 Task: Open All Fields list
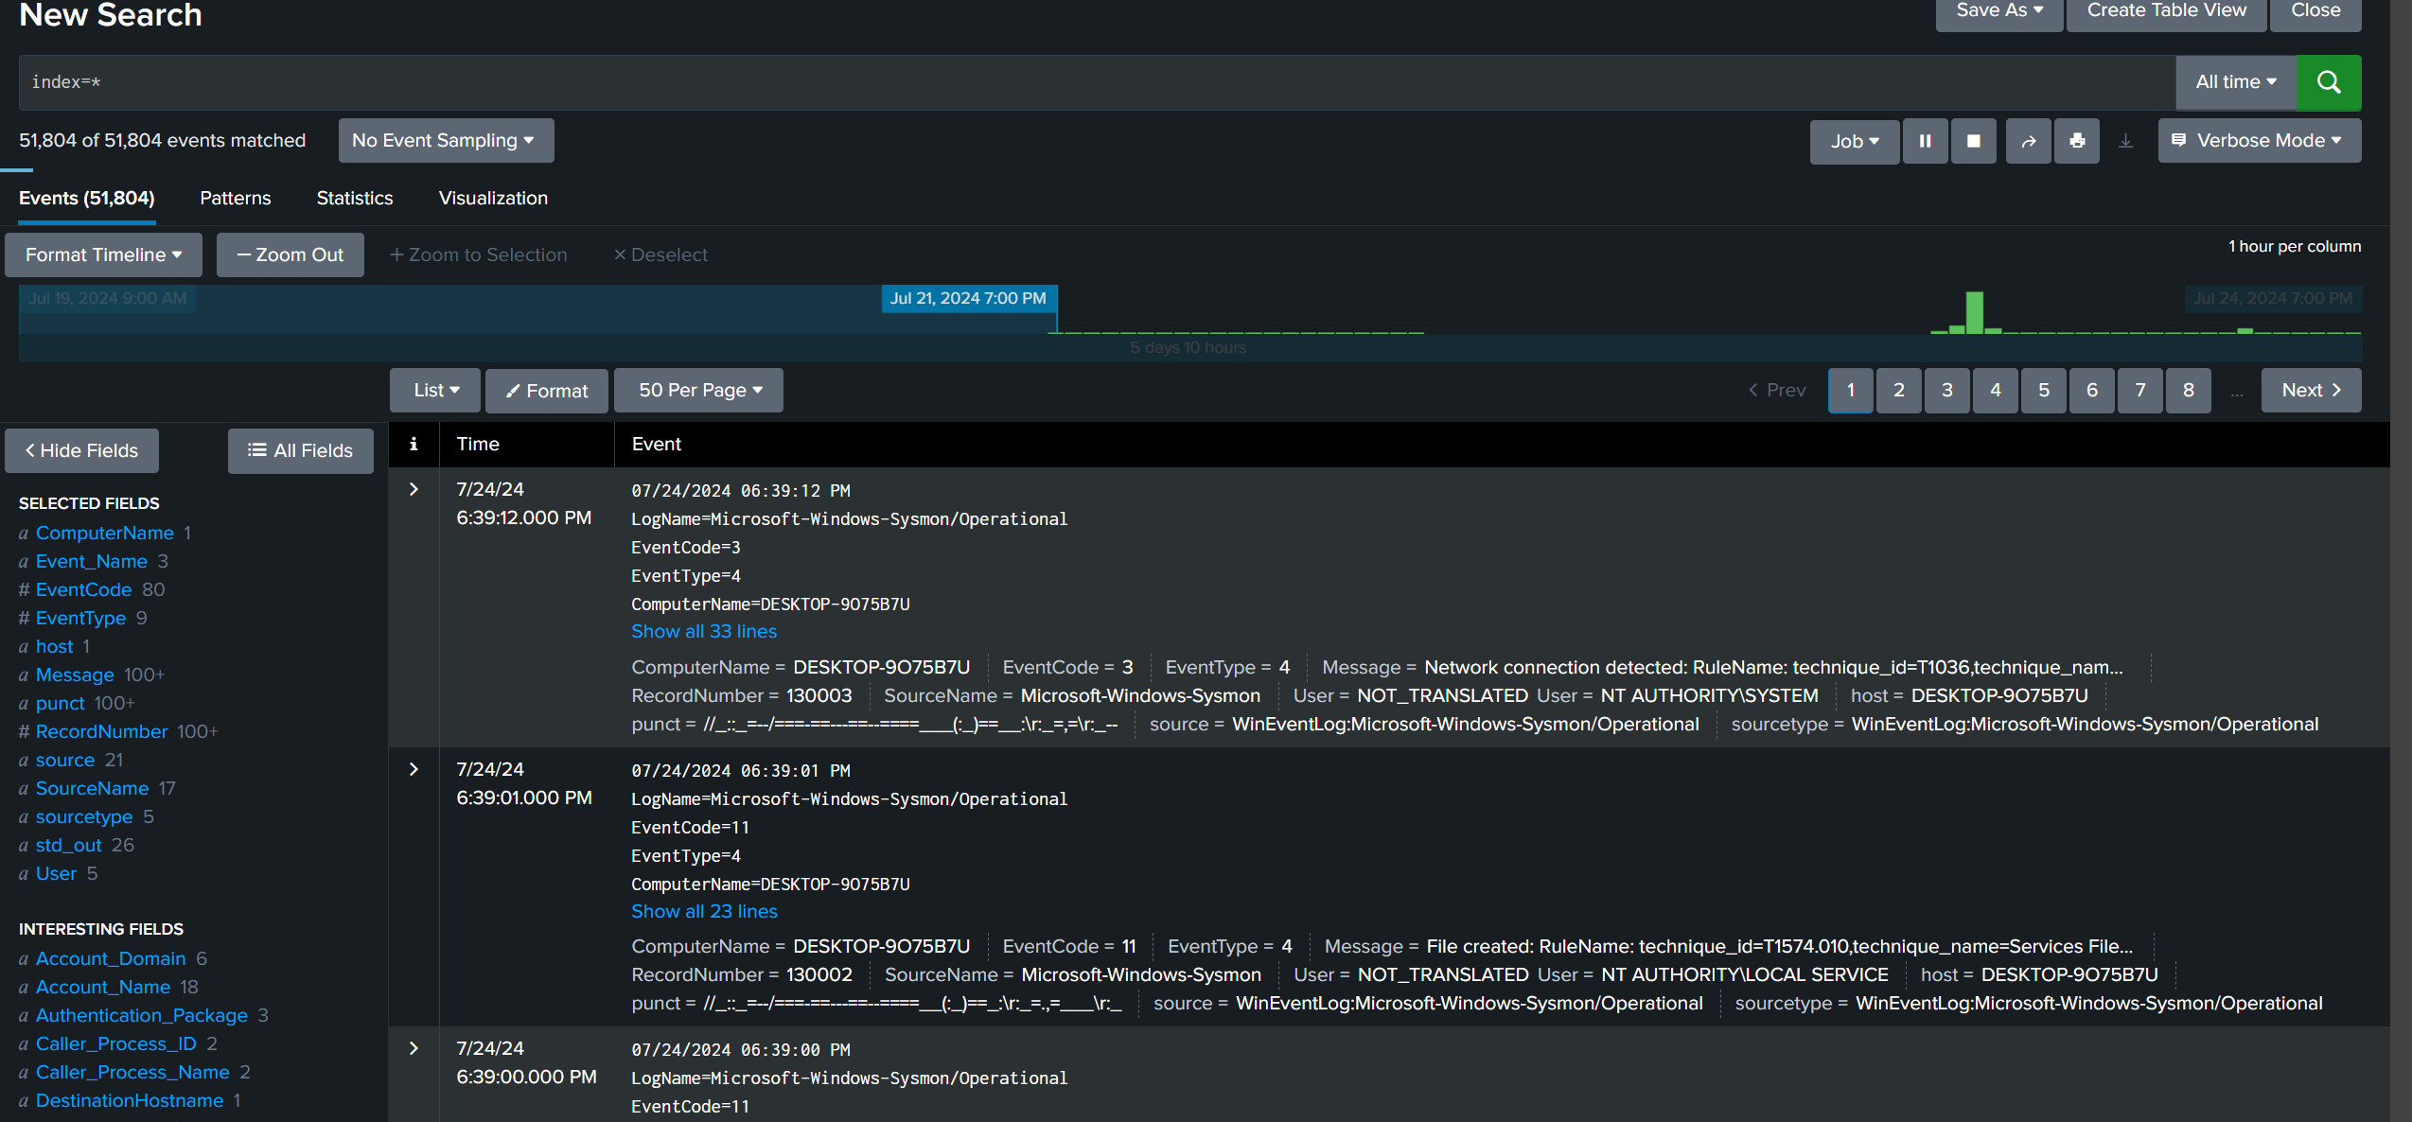[300, 450]
